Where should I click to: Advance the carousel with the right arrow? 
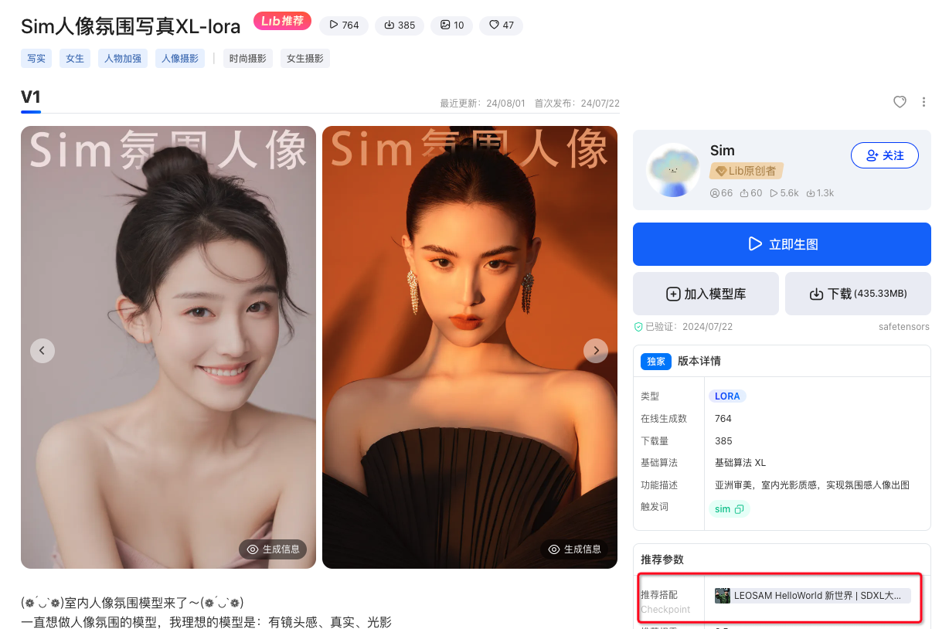click(x=596, y=350)
